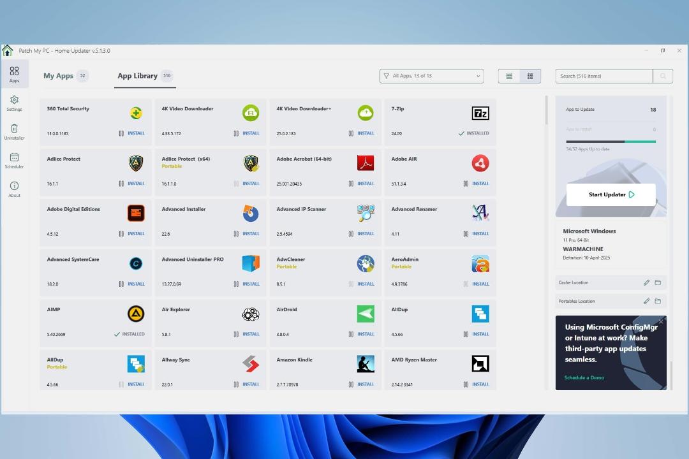Toggle the pause icon for Allway Sync
This screenshot has width=689, height=459.
236,384
